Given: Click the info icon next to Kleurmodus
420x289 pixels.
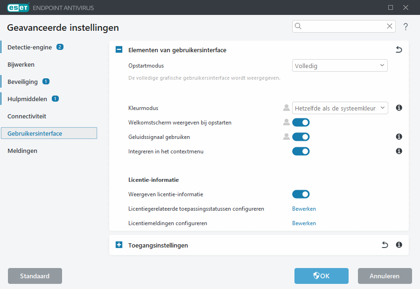Looking at the screenshot, I should [x=399, y=108].
